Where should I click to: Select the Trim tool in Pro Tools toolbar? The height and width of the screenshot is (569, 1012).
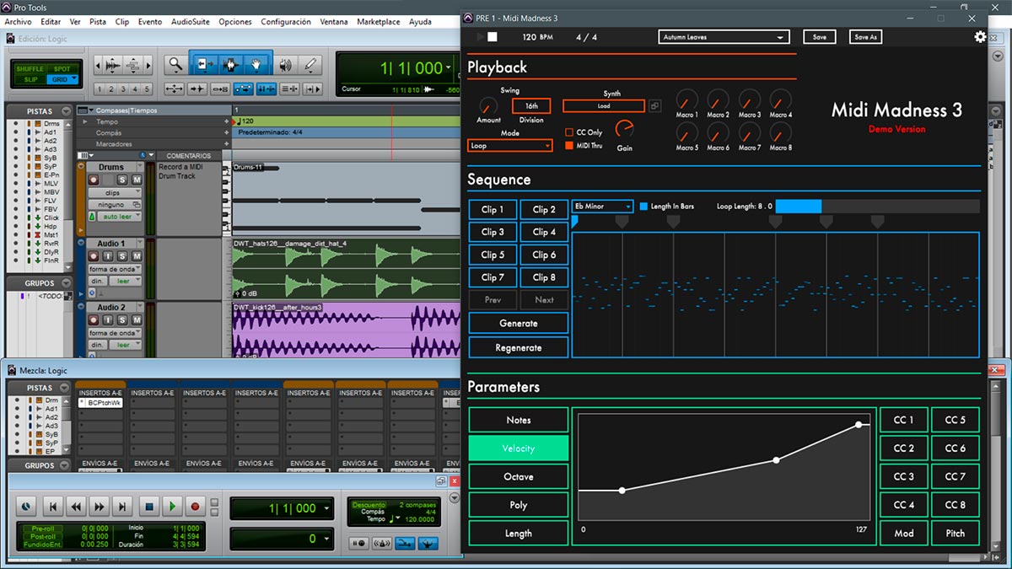(x=205, y=64)
